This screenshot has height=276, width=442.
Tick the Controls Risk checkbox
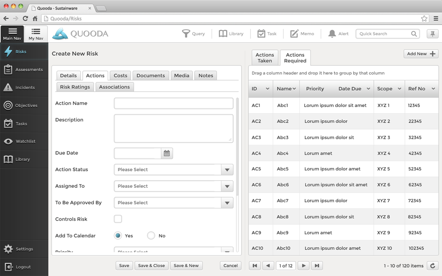(118, 219)
